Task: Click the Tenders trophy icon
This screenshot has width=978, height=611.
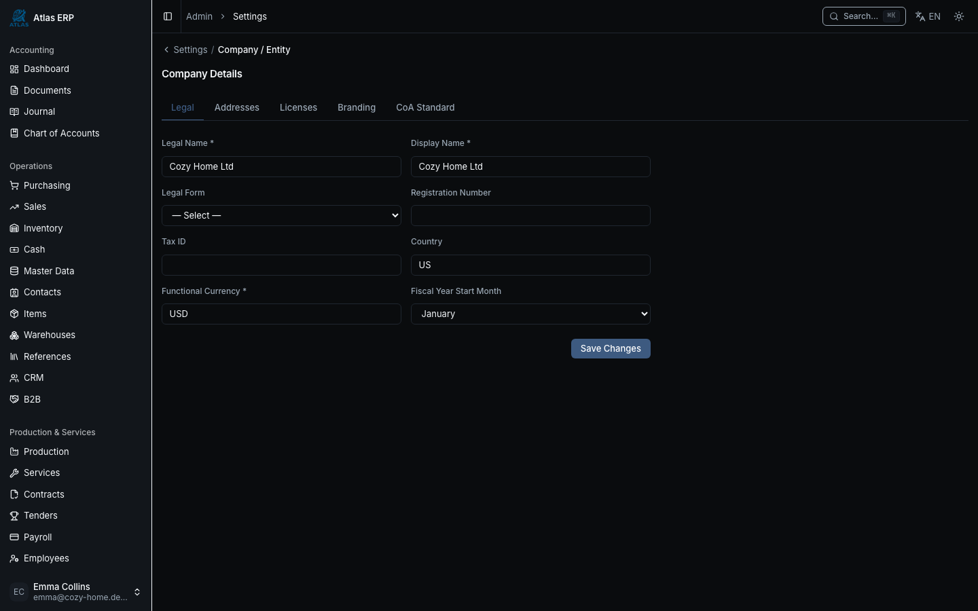Action: click(14, 516)
